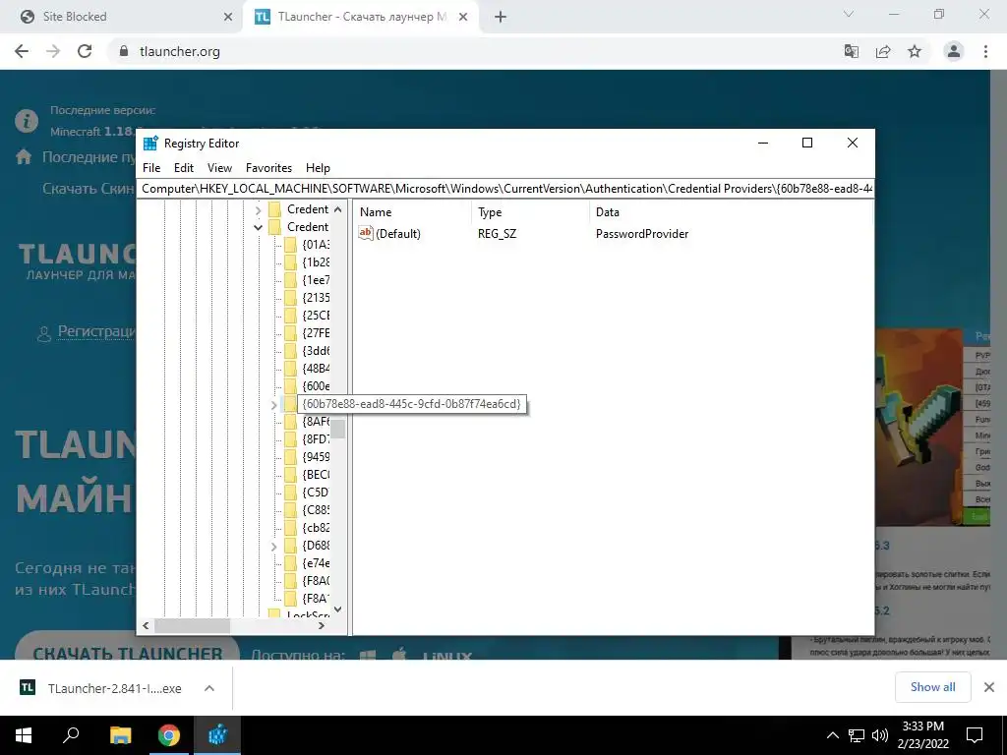The image size is (1007, 755).
Task: Click the PasswordProvider data cell
Action: [x=642, y=234]
